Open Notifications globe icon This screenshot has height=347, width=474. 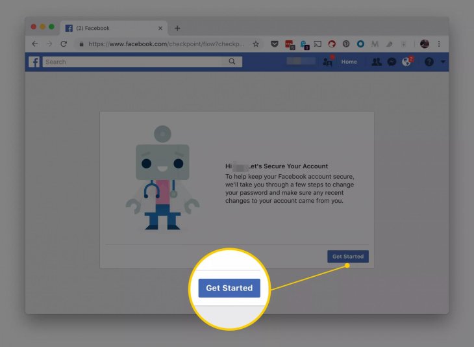(407, 62)
